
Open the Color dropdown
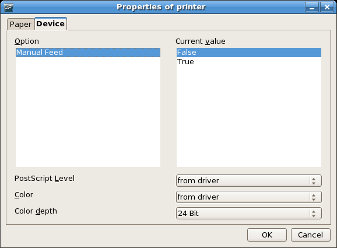[x=249, y=197]
